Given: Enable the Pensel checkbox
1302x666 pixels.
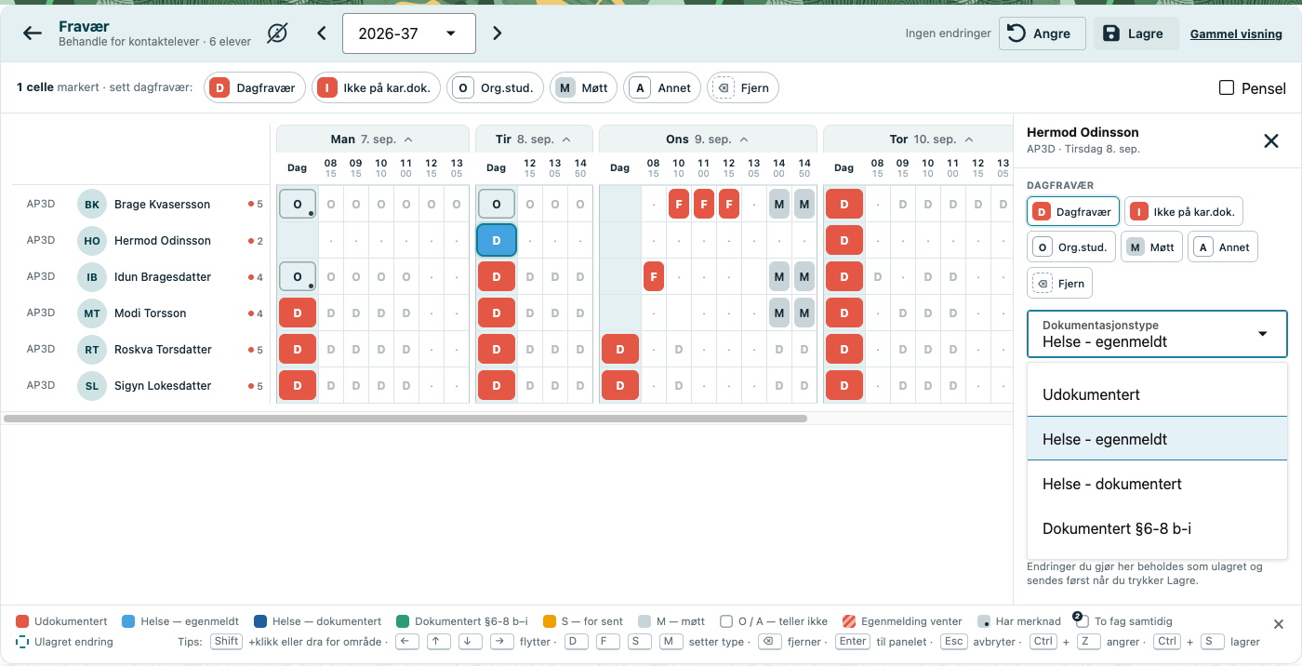Looking at the screenshot, I should [1227, 87].
